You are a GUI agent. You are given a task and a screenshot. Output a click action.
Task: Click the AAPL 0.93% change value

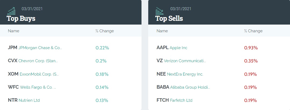[x=251, y=48]
